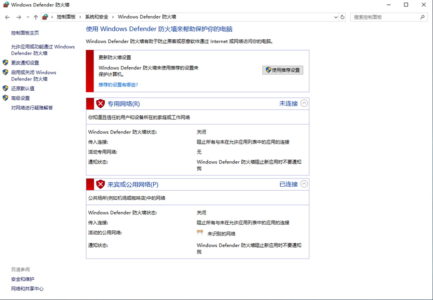Click the search magnifier icon
This screenshot has width=433, height=300.
pyautogui.click(x=423, y=17)
